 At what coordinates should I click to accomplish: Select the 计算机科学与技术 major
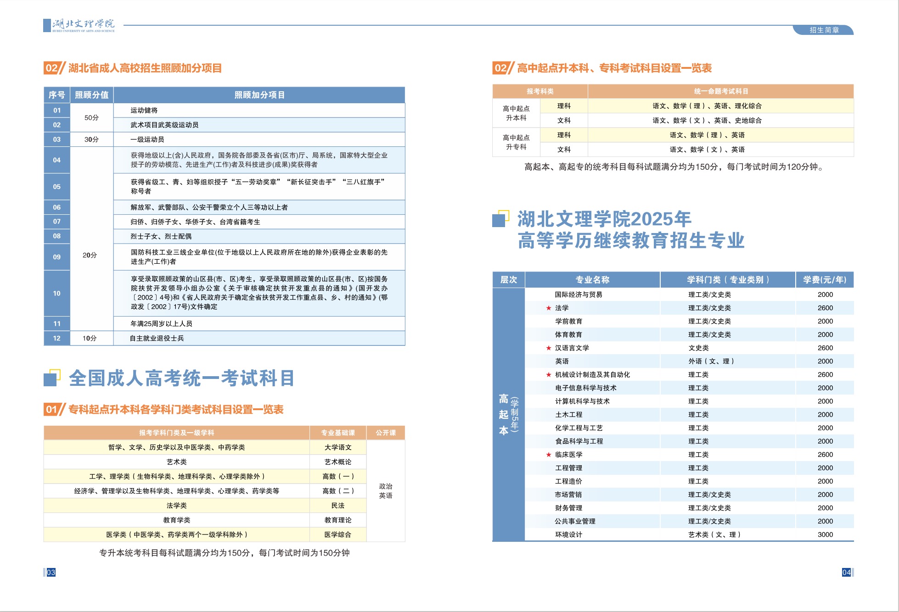pos(582,401)
